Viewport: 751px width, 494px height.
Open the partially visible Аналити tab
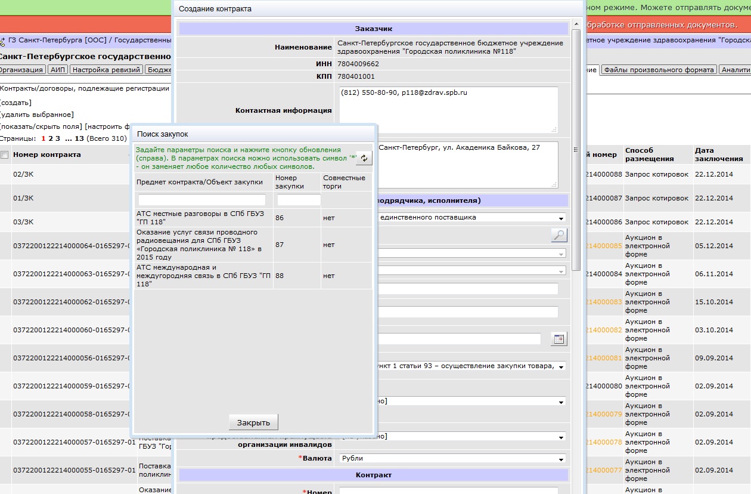point(735,70)
